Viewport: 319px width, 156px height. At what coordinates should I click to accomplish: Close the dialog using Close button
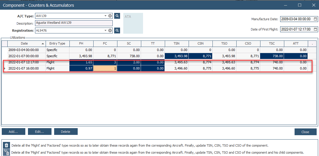tap(305, 132)
